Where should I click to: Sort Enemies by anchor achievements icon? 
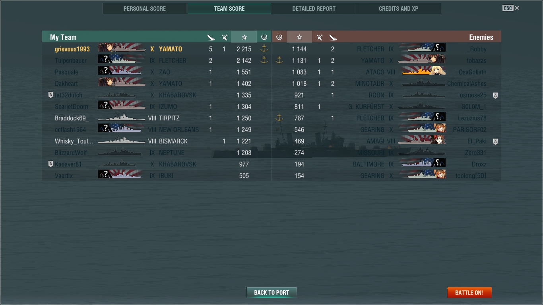279,37
